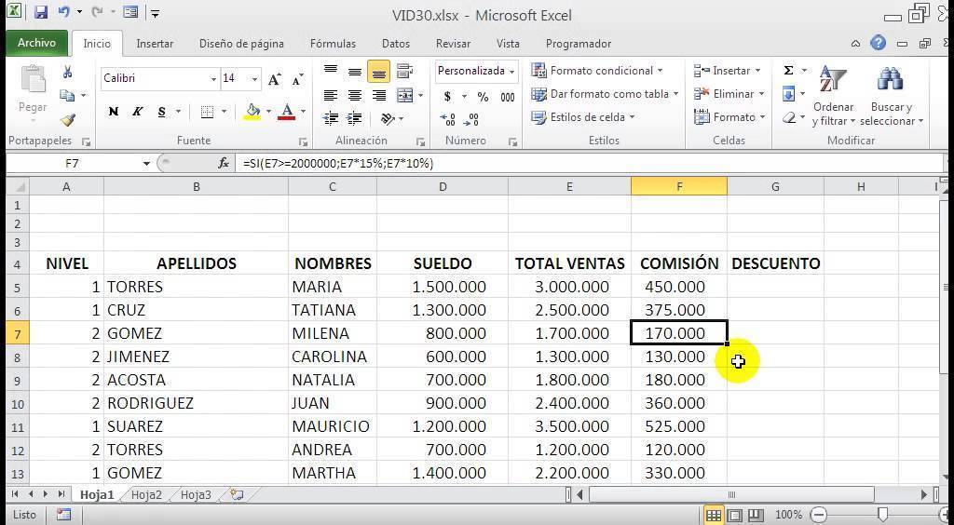Expand the Personalizada number format dropdown
The height and width of the screenshot is (525, 954).
click(x=512, y=72)
